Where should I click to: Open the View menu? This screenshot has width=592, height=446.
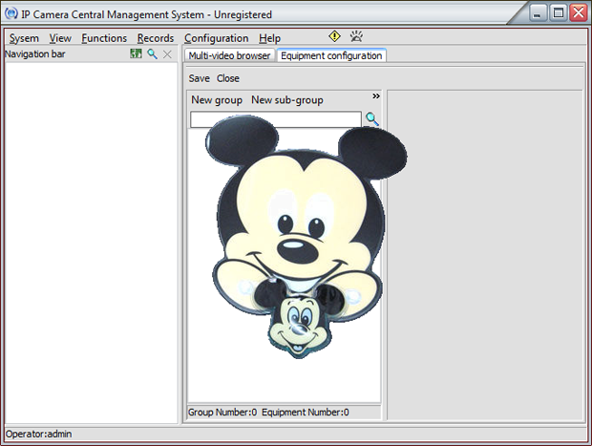click(x=60, y=38)
